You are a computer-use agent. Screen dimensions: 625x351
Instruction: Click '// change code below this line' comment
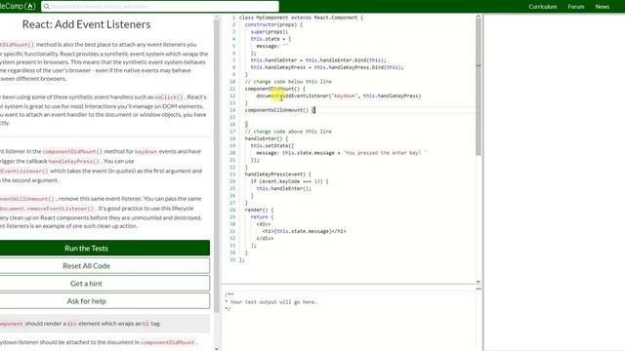[288, 82]
